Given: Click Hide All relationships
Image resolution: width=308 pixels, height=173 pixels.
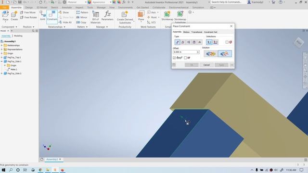Looking at the screenshot, I should click(x=65, y=23).
